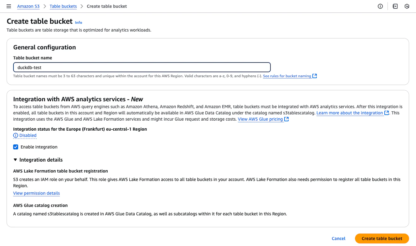
Task: Open See rules for bucket naming link
Action: (290, 76)
